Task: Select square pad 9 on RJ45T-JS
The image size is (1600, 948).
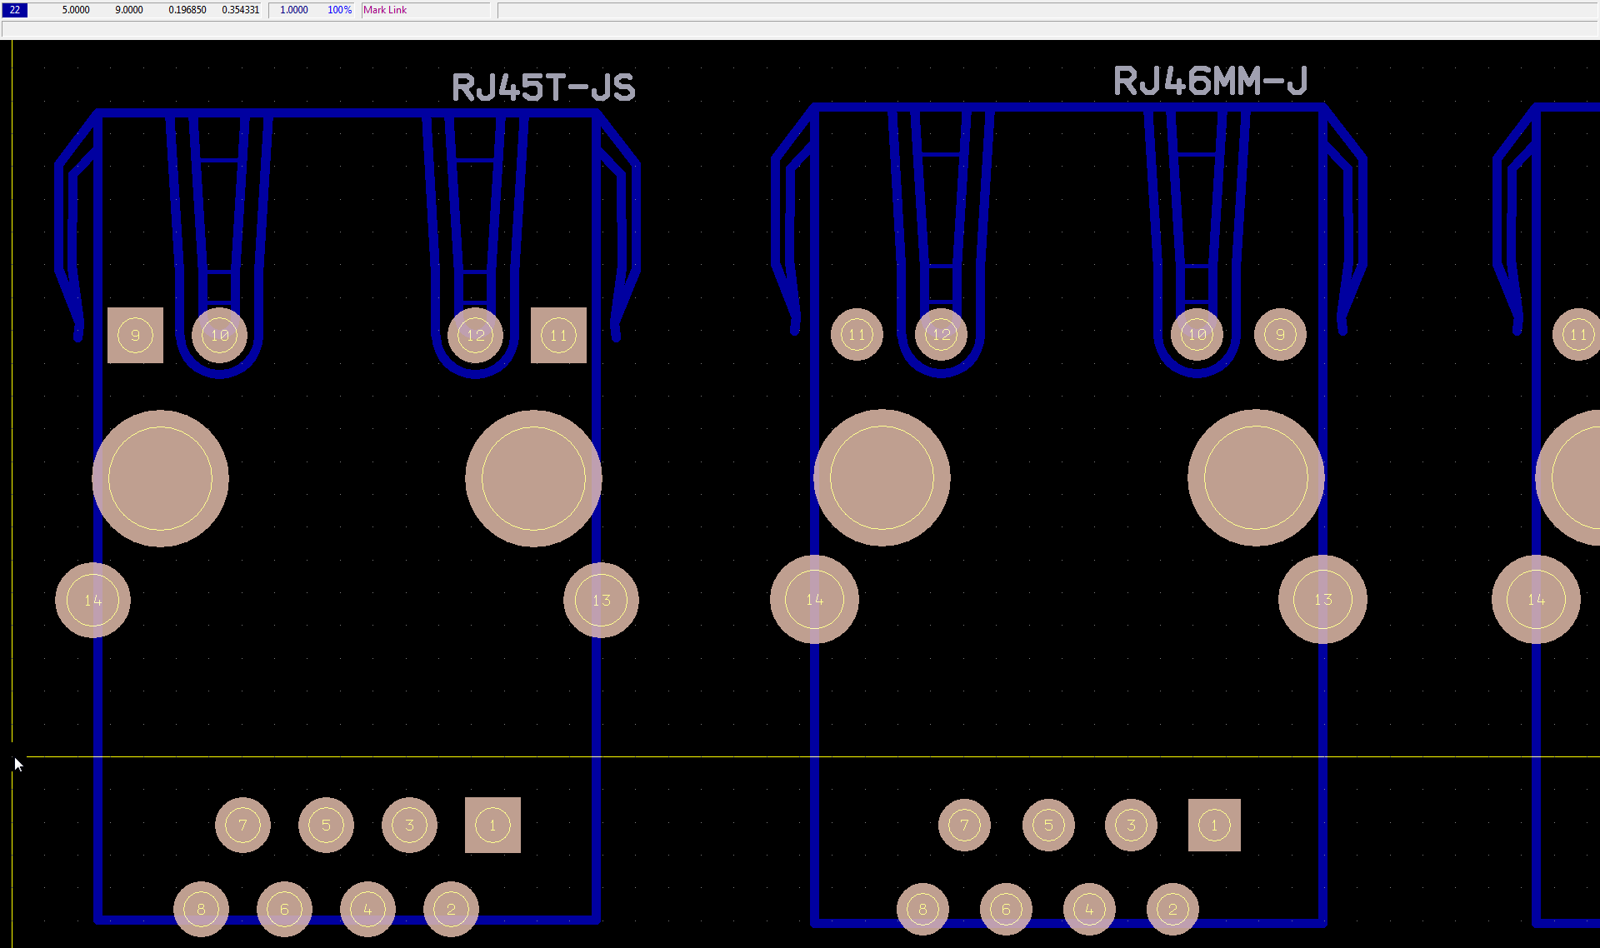Action: click(135, 336)
